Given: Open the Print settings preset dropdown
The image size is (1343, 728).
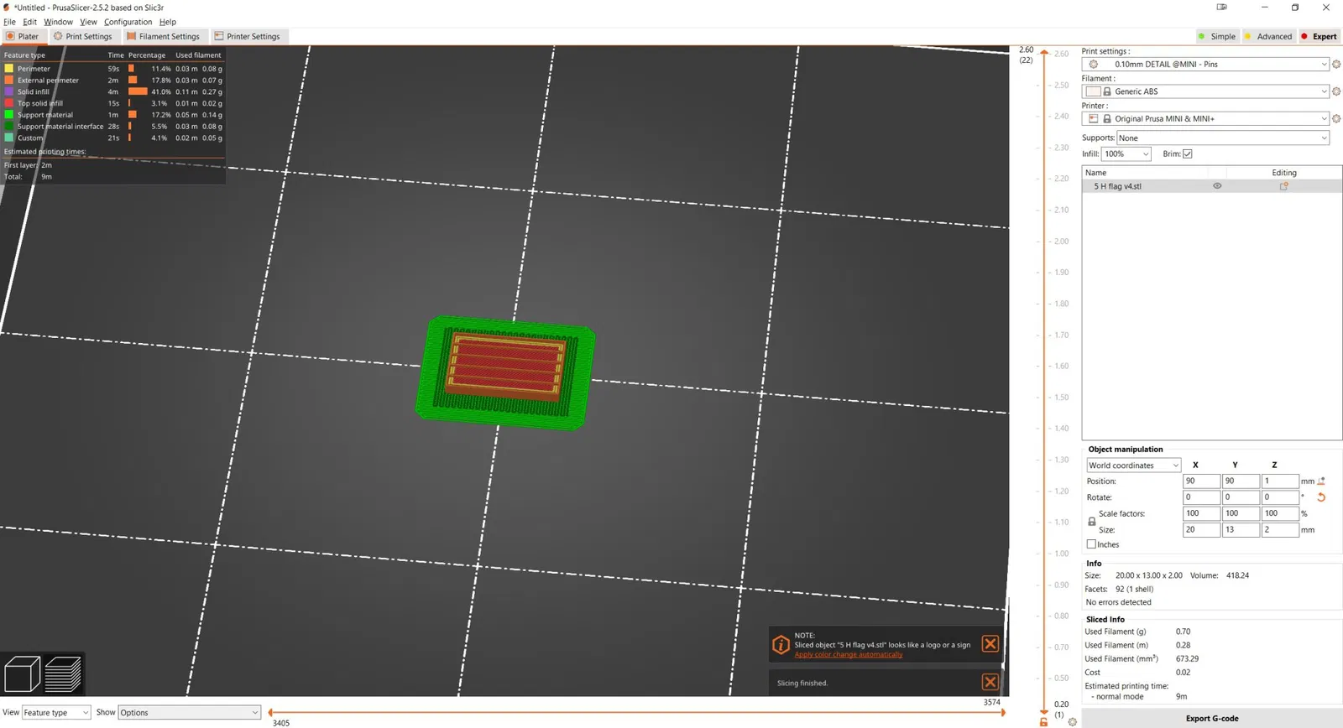Looking at the screenshot, I should (1205, 65).
